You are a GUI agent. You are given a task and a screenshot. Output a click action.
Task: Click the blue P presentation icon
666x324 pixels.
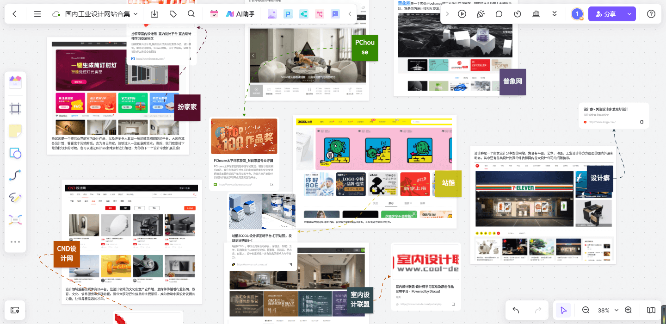[288, 14]
